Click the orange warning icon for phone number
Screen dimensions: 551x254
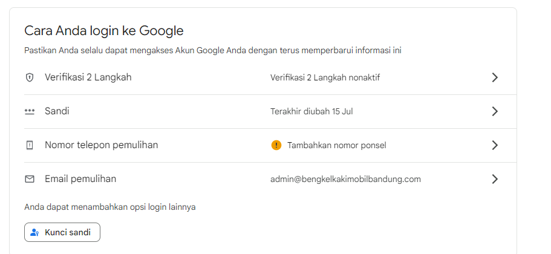click(276, 145)
